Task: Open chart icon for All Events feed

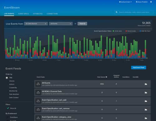Action: pyautogui.click(x=146, y=84)
